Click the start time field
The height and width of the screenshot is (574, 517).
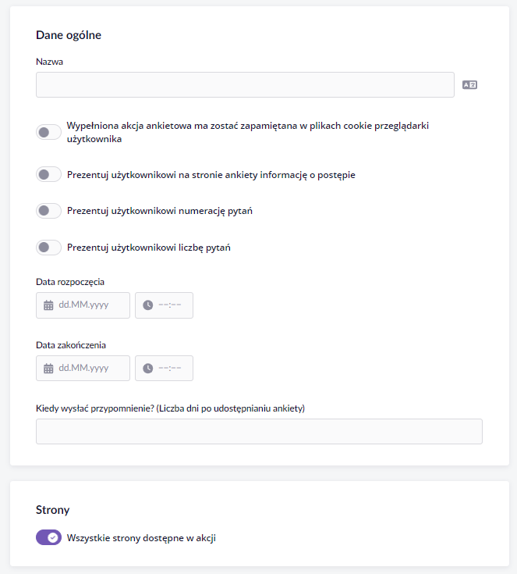coord(164,305)
